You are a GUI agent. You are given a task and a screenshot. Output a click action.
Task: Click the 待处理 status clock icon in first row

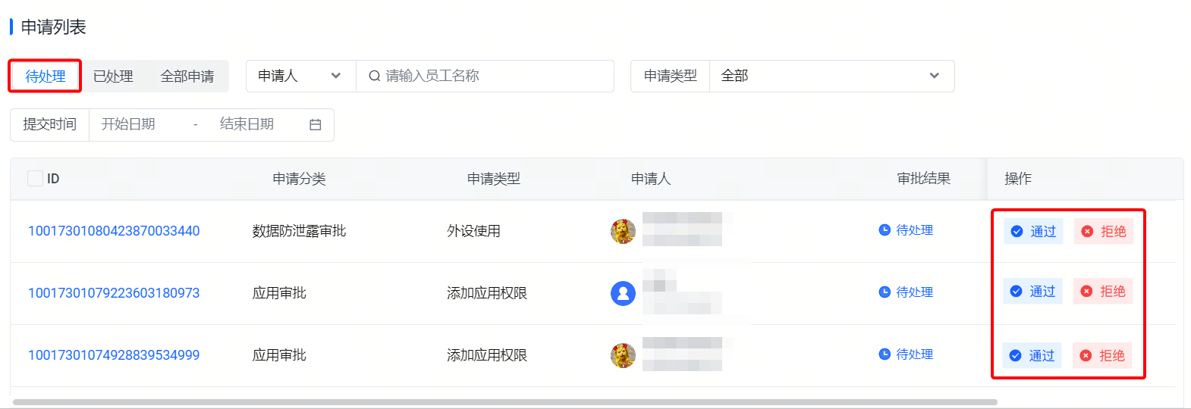(x=885, y=230)
